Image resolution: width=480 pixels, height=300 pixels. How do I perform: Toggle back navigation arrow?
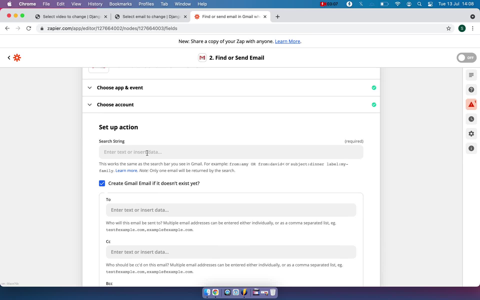coord(8,58)
